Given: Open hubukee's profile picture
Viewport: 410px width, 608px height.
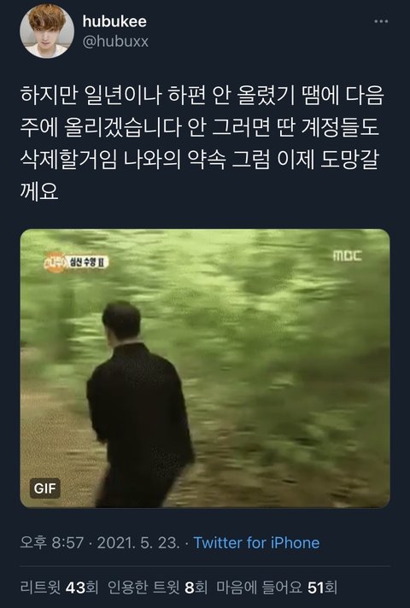Looking at the screenshot, I should click(x=47, y=31).
